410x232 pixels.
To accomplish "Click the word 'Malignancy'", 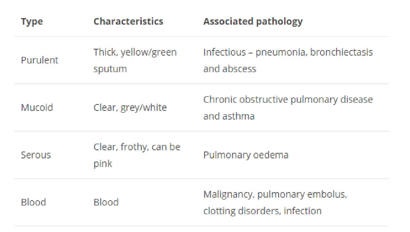I will (228, 195).
